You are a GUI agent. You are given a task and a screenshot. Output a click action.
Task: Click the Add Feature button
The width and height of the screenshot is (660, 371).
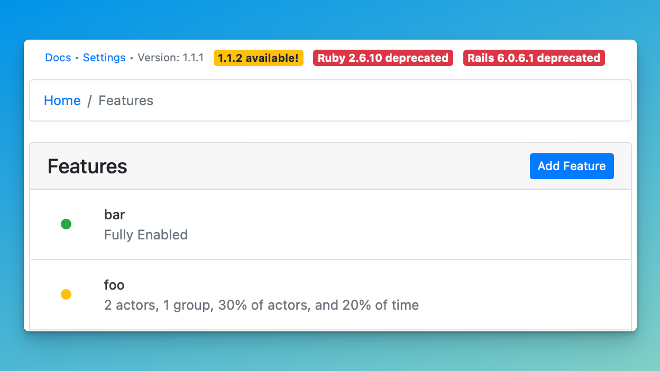point(572,166)
